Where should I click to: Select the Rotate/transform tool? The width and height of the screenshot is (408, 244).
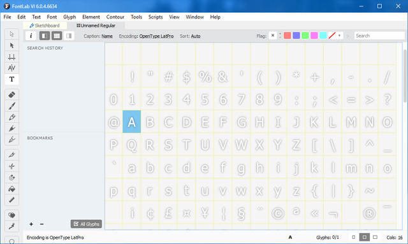tap(11, 177)
